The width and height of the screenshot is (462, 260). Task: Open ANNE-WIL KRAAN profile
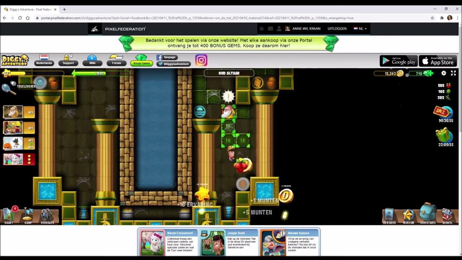(x=303, y=29)
